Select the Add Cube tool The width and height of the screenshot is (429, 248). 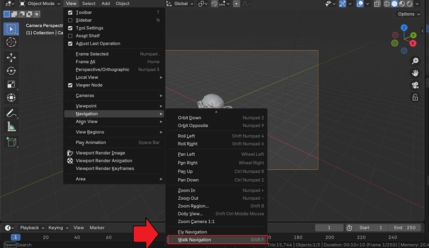coord(11,142)
